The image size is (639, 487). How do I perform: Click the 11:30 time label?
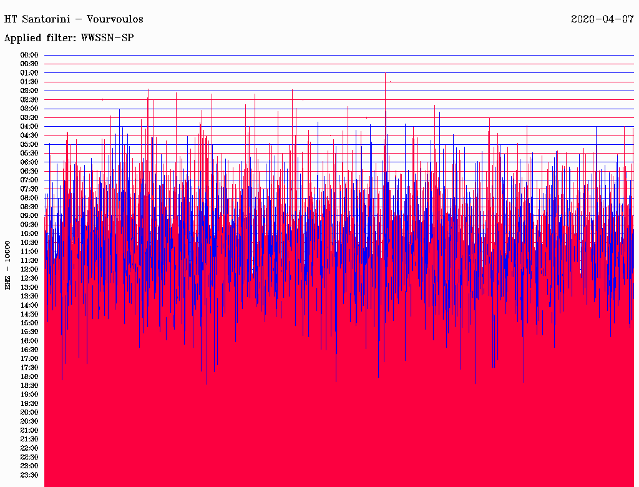tap(29, 260)
